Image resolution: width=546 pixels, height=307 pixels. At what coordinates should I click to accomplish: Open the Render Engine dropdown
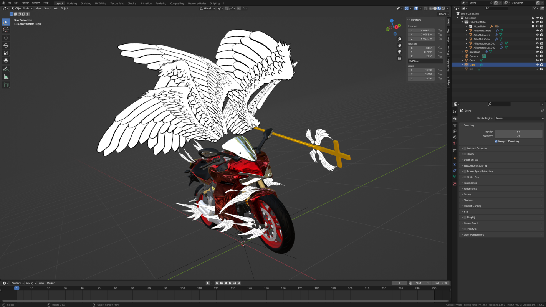(519, 118)
